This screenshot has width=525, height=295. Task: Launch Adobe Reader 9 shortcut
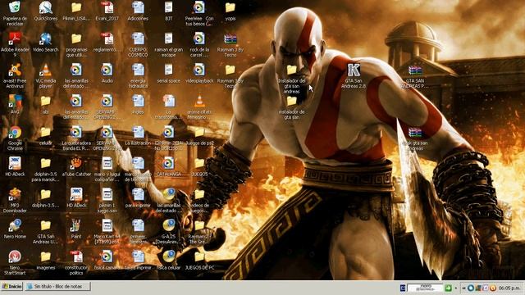coord(15,44)
